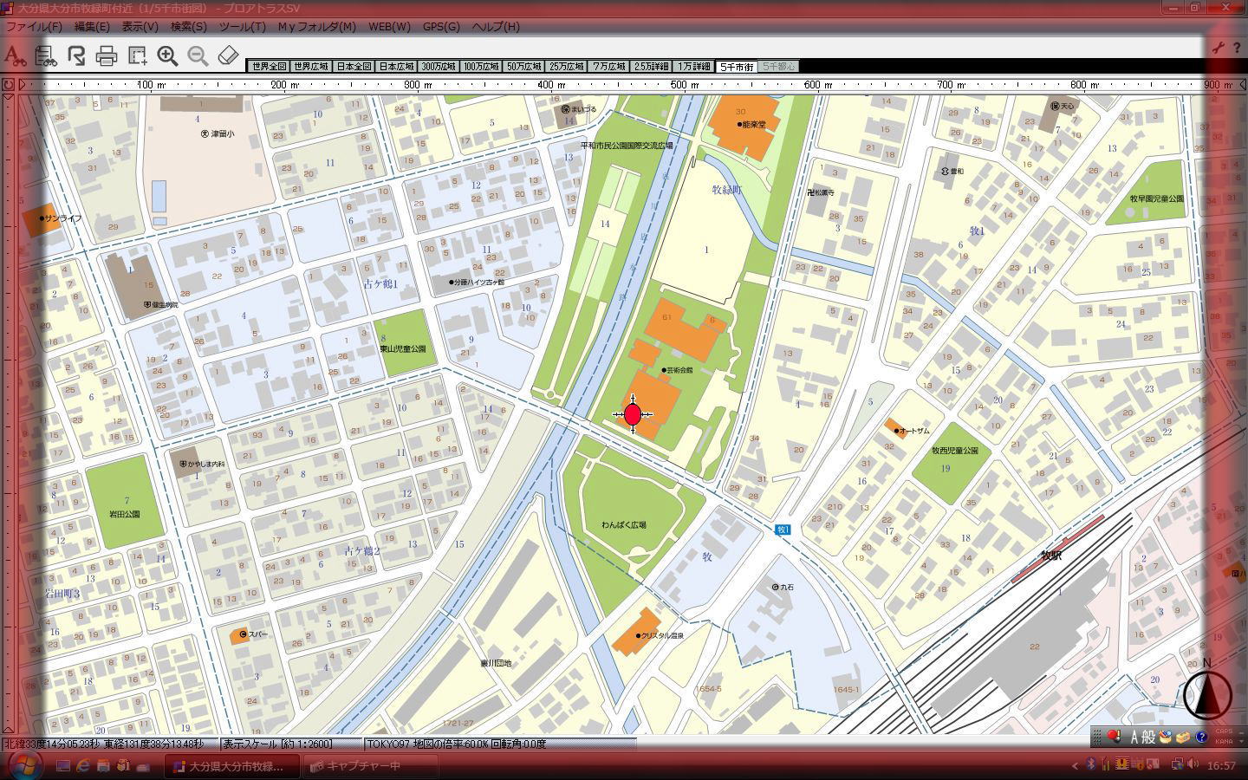Click the red location marker on map

[633, 414]
